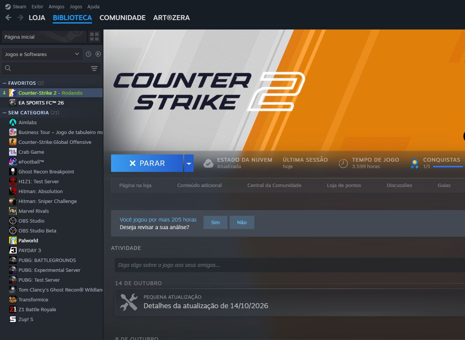The width and height of the screenshot is (465, 340).
Task: Select Tom Clancy's Ghost Recon Wildlands entry
Action: pos(52,290)
